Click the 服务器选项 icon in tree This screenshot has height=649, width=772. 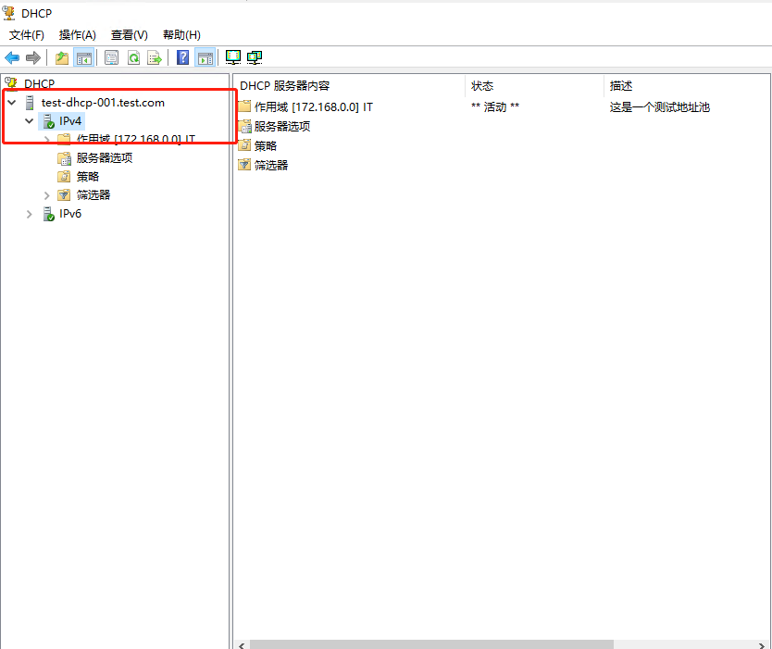[64, 158]
